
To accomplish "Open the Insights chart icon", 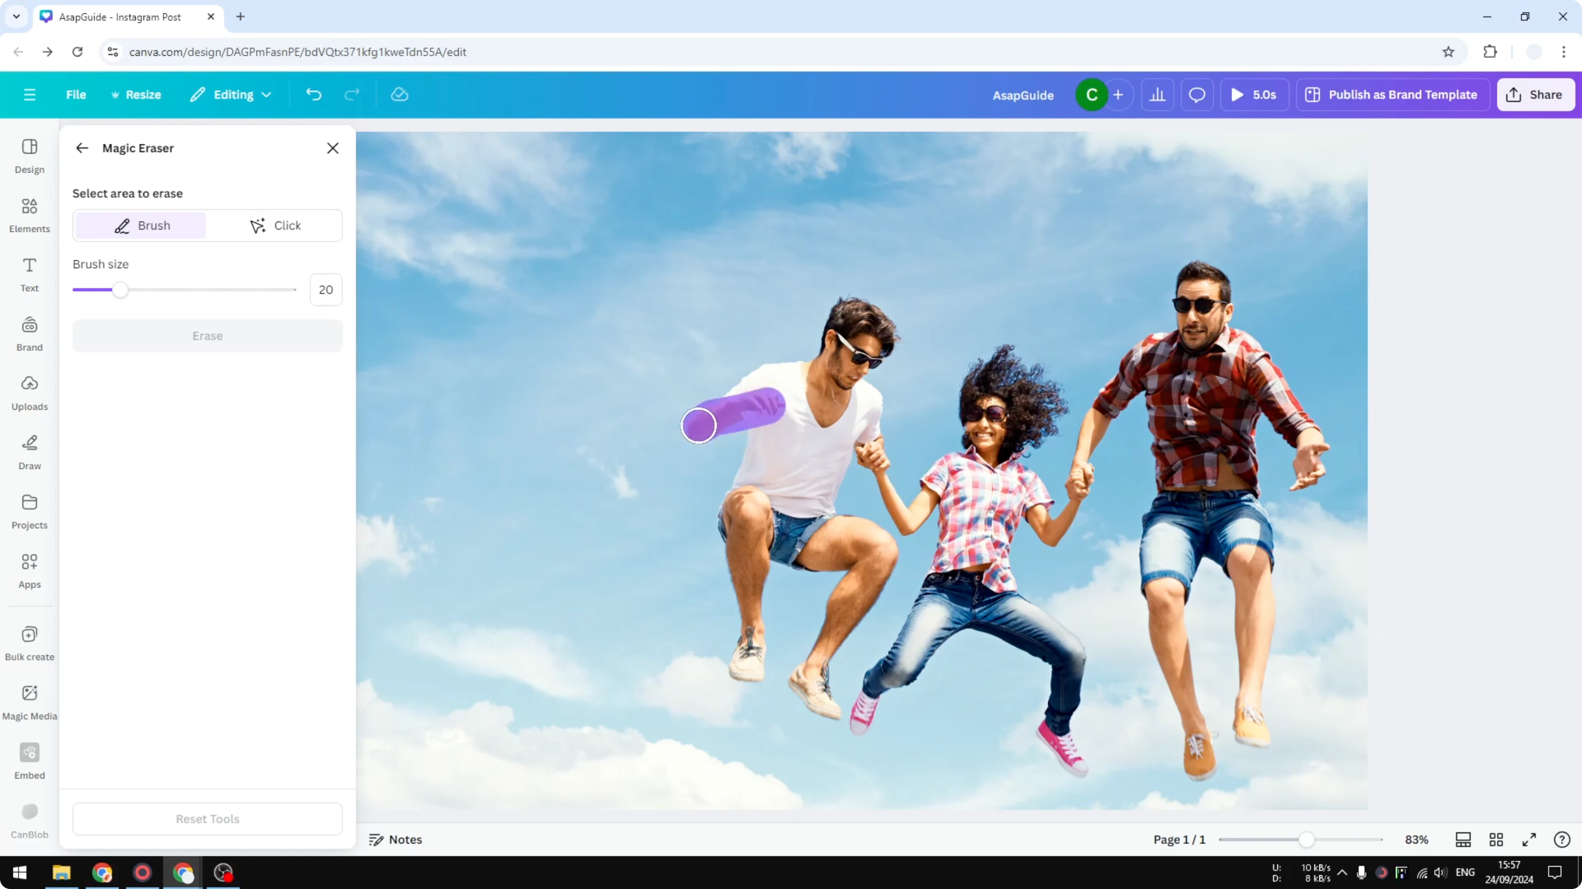I will tap(1158, 94).
